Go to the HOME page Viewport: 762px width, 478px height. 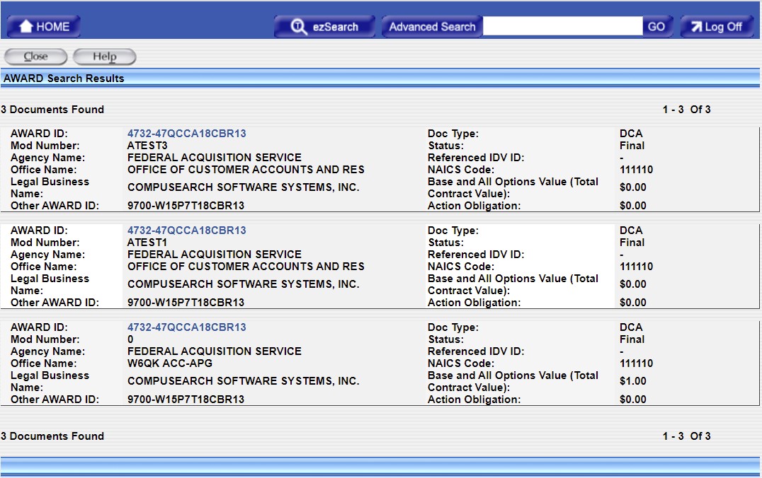43,27
